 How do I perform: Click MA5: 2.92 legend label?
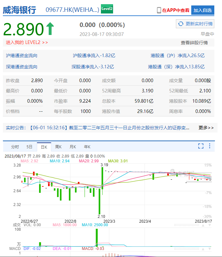29,161
